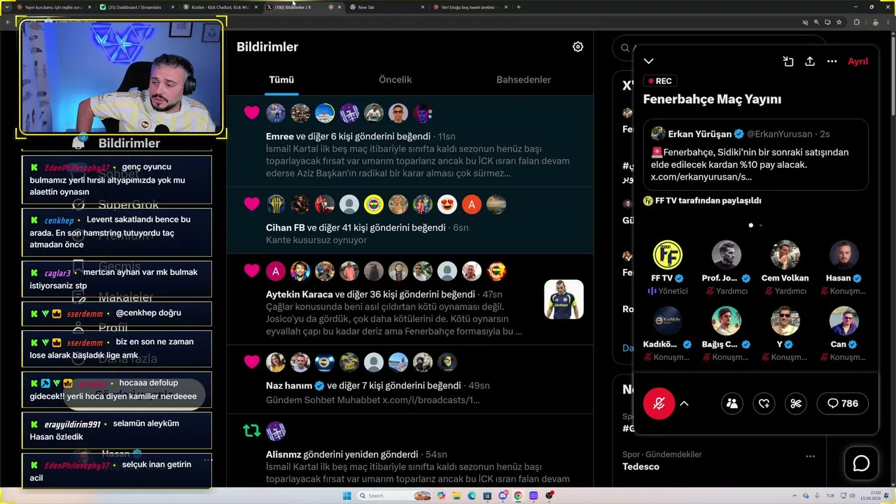Viewport: 896px width, 504px height.
Task: Open the Tedesco trending topic
Action: coord(640,467)
